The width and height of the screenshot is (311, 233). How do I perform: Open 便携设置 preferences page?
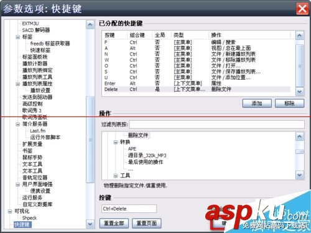click(x=40, y=191)
